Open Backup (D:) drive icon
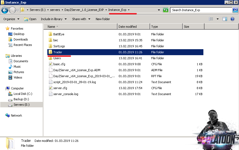Screen dimensions: 239x150 tap(10, 100)
